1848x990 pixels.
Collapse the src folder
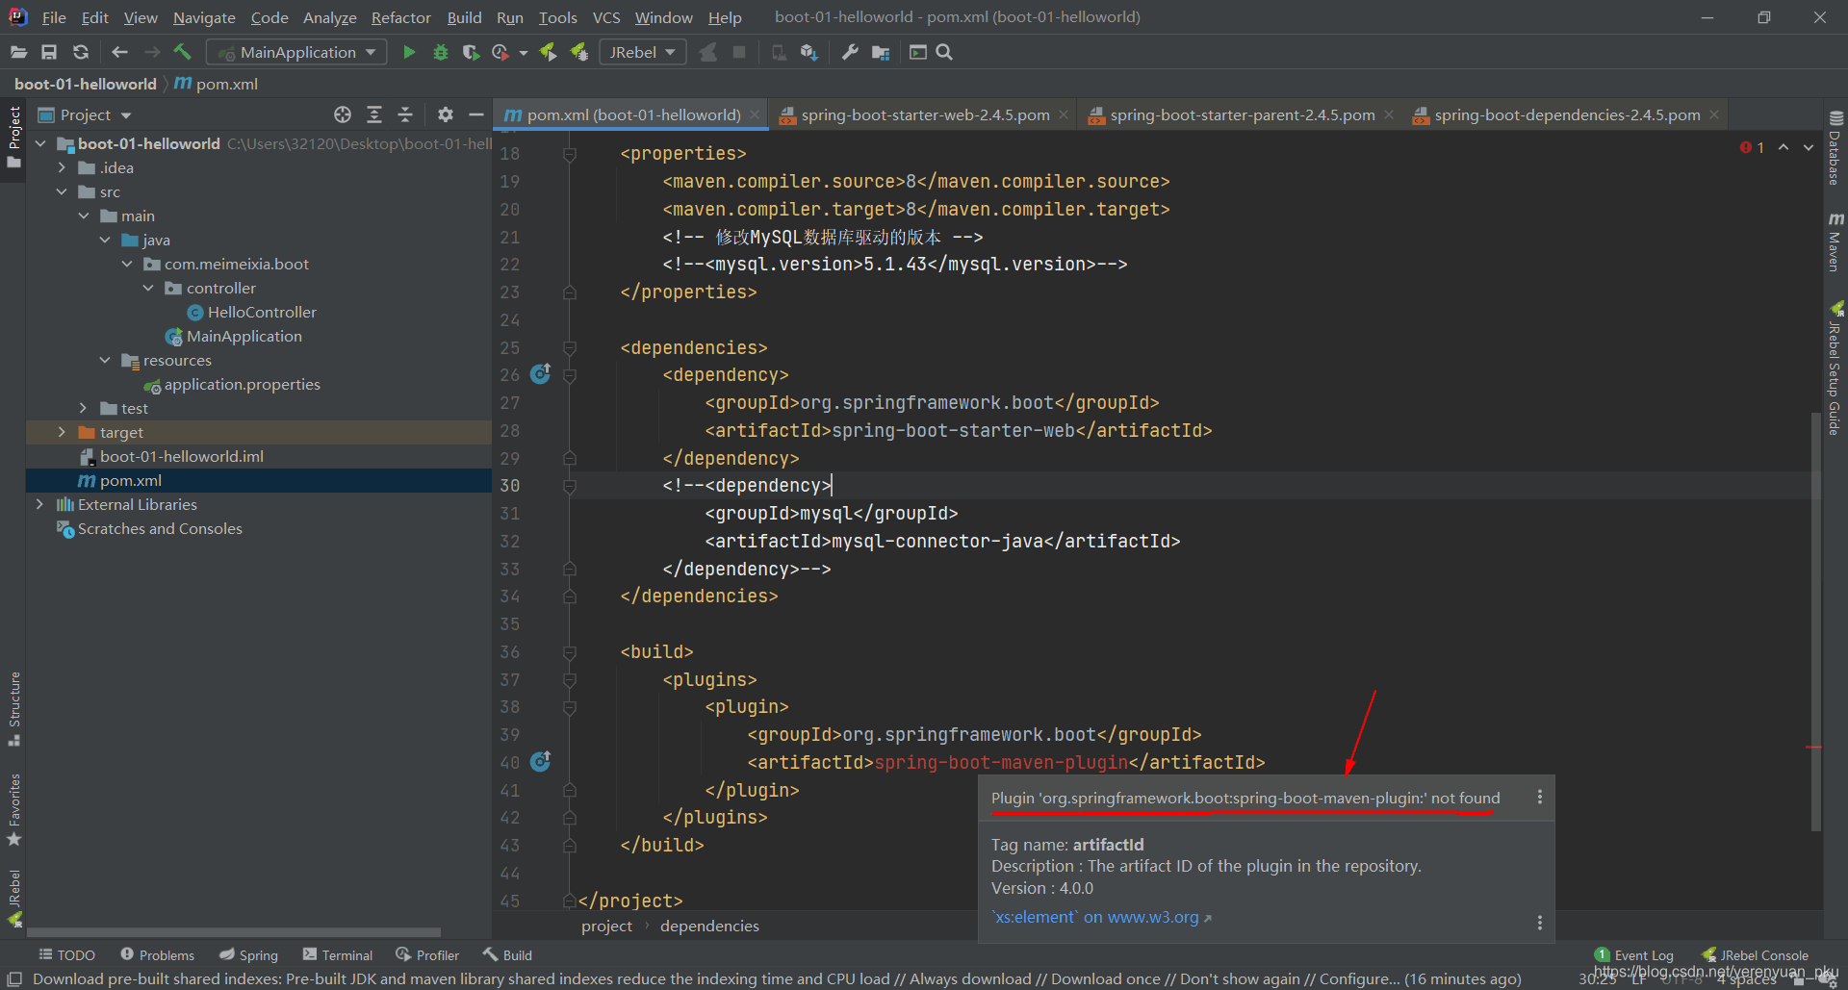(x=62, y=191)
